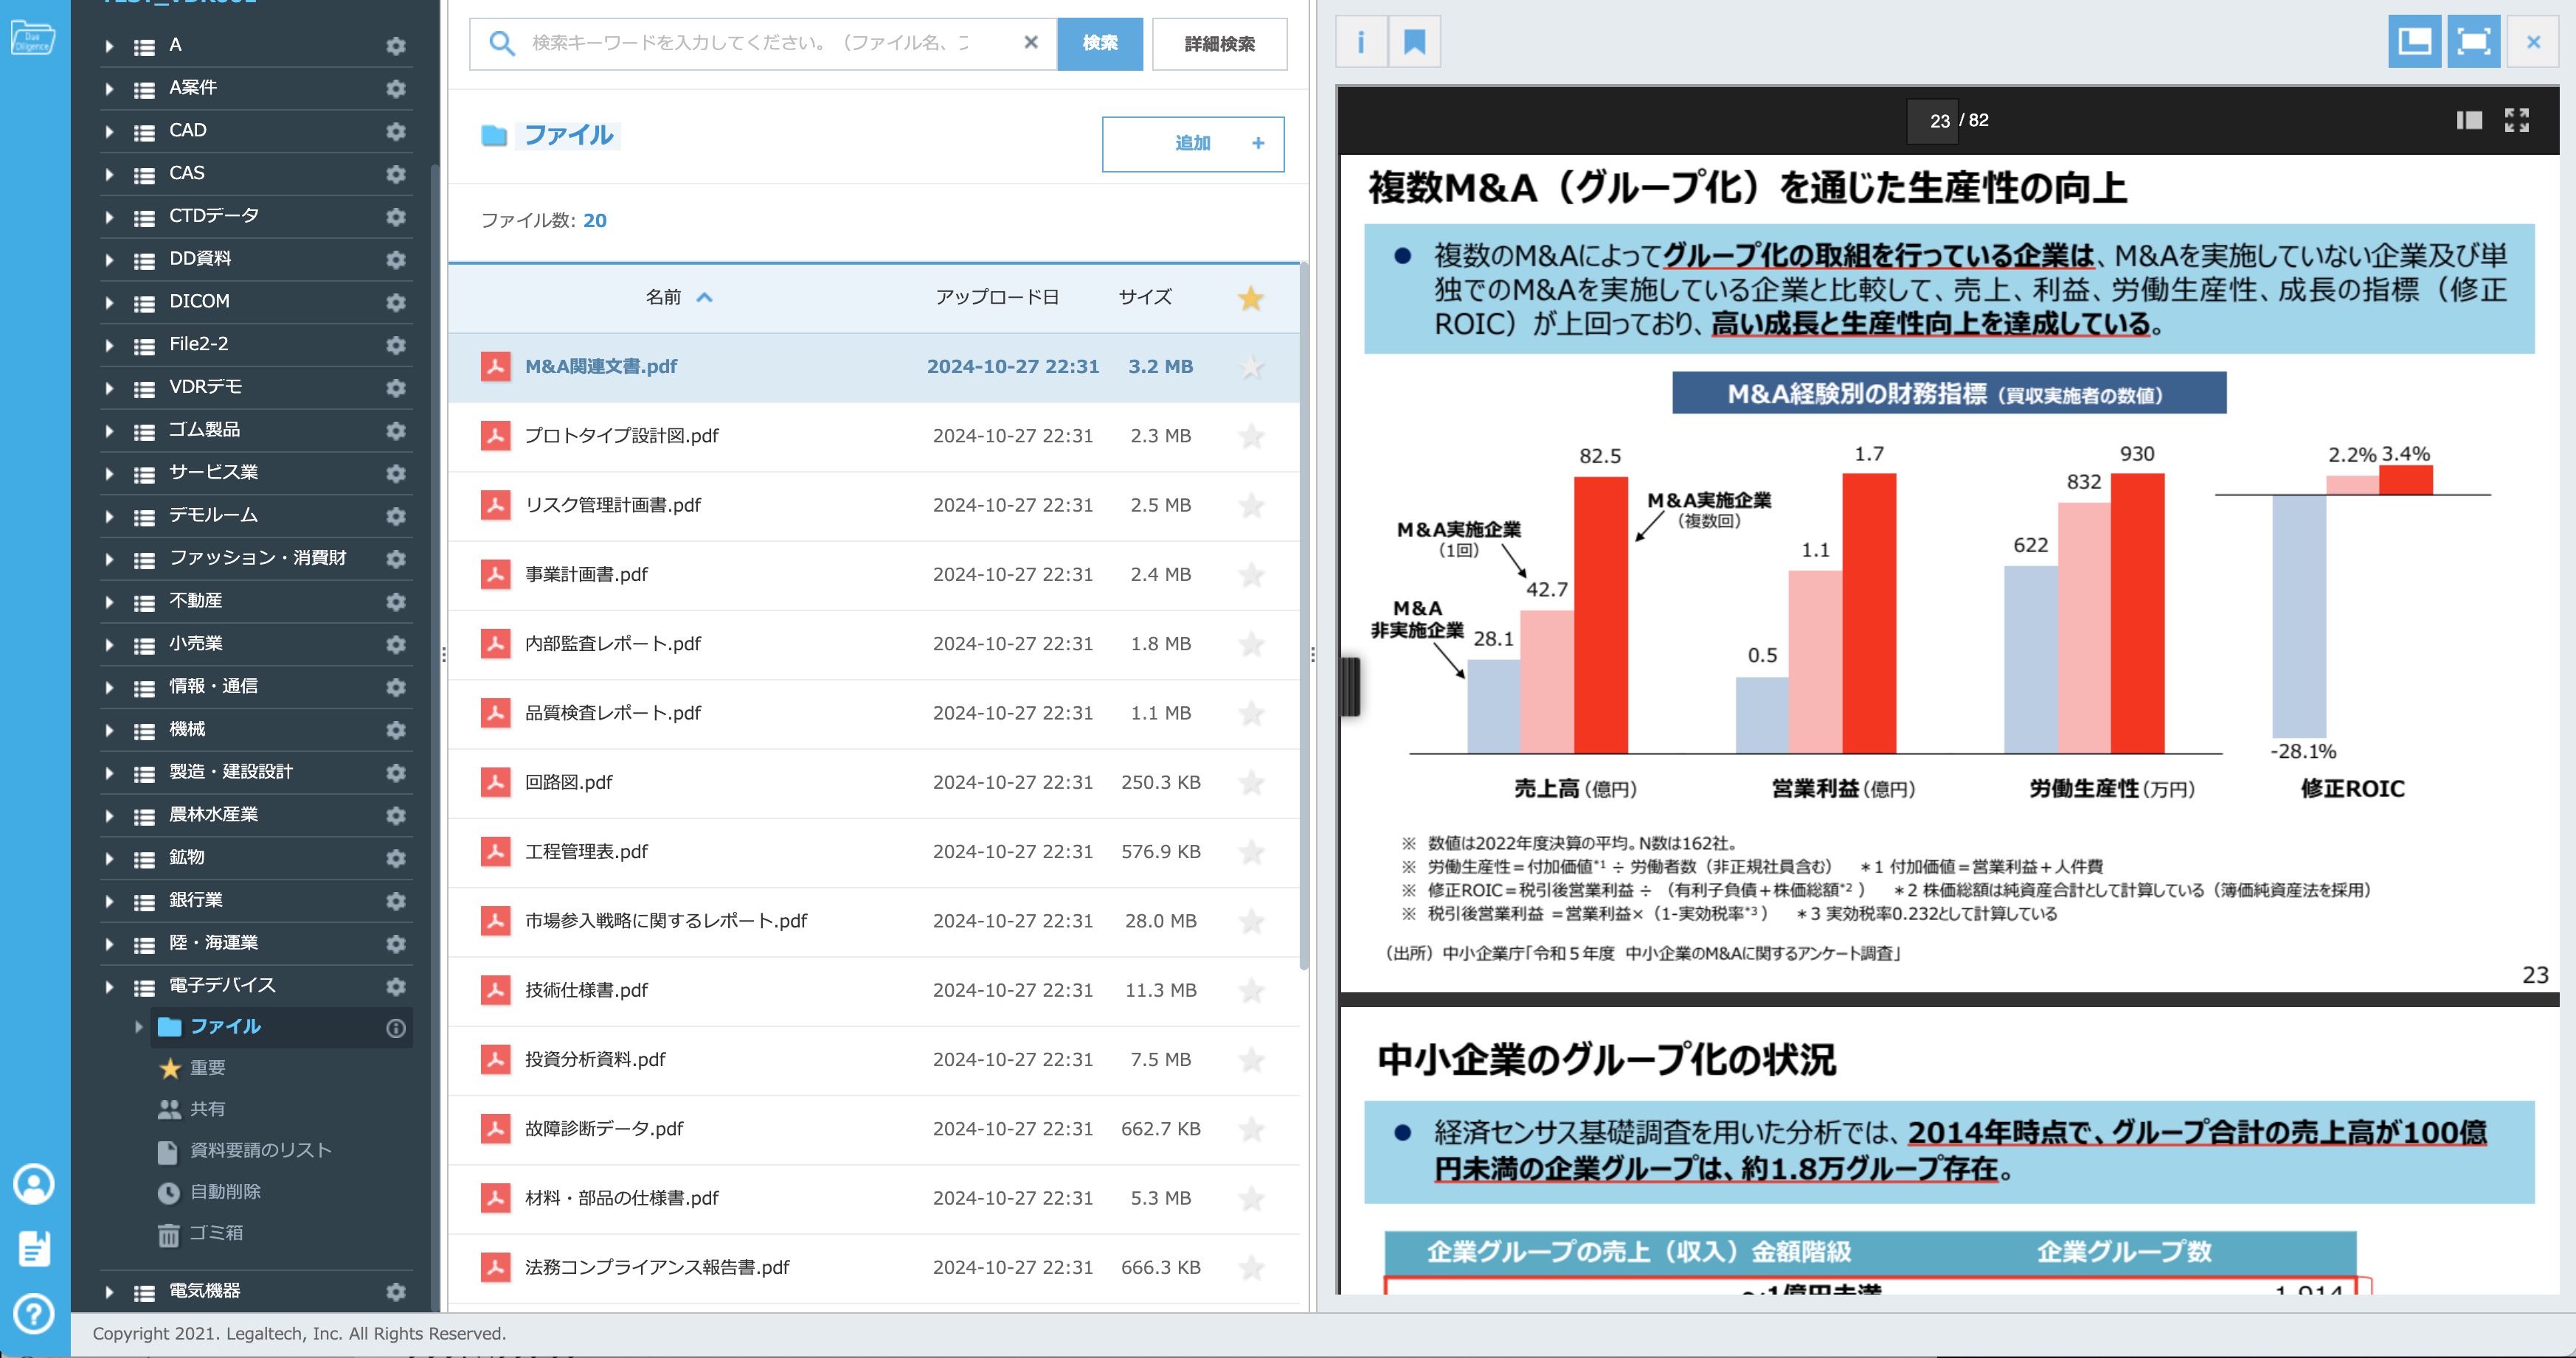Open the help question mark icon
2576x1358 pixels.
pyautogui.click(x=34, y=1313)
